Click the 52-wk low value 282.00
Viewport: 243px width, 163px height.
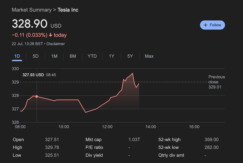tap(211, 147)
